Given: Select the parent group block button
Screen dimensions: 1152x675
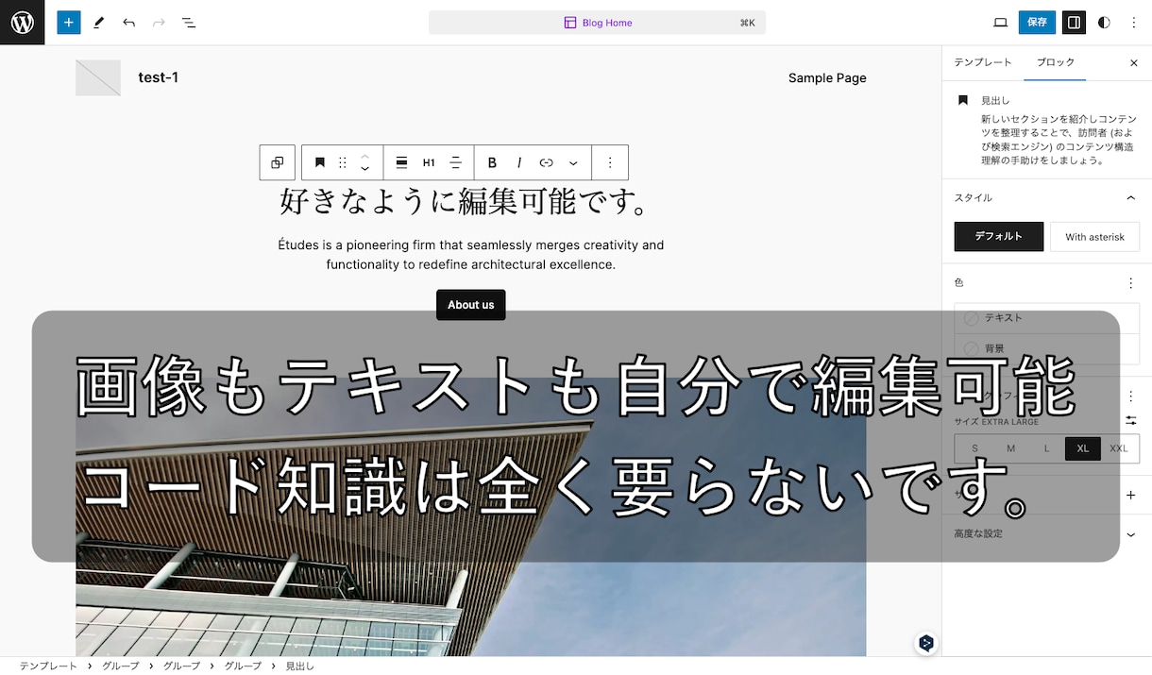Looking at the screenshot, I should click(278, 162).
